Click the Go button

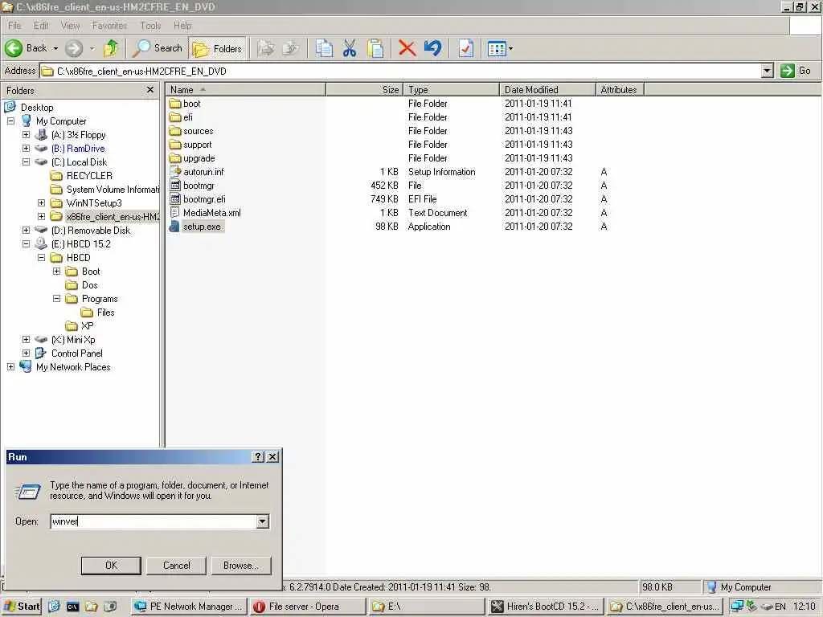point(796,71)
